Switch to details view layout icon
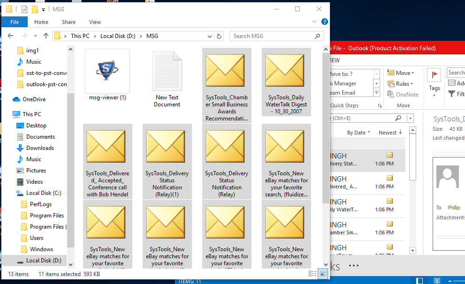 tap(313, 274)
